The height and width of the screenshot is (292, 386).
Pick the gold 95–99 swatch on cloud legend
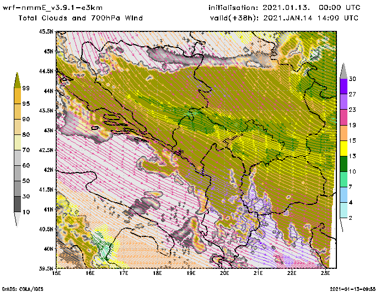pyautogui.click(x=18, y=96)
